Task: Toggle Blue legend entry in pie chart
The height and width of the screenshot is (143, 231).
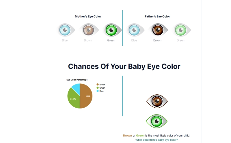Action: click(x=101, y=91)
